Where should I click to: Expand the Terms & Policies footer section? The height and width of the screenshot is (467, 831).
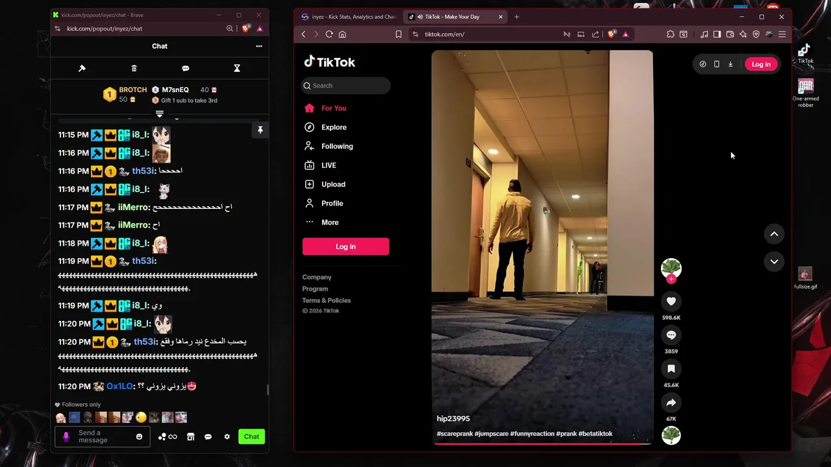(x=326, y=300)
